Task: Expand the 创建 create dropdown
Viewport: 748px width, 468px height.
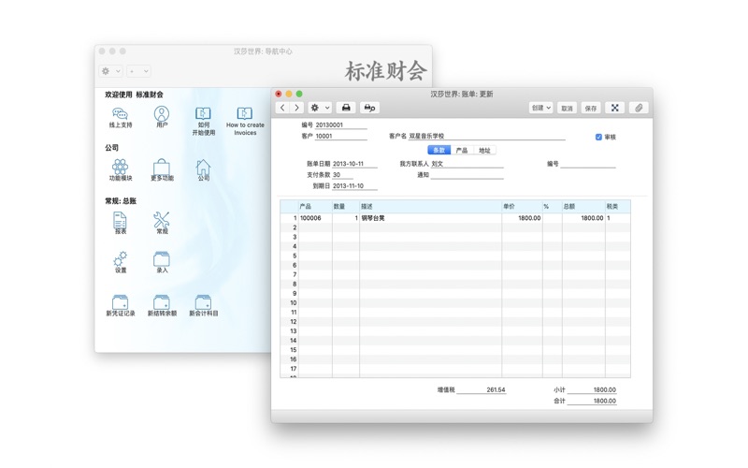Action: pyautogui.click(x=540, y=108)
